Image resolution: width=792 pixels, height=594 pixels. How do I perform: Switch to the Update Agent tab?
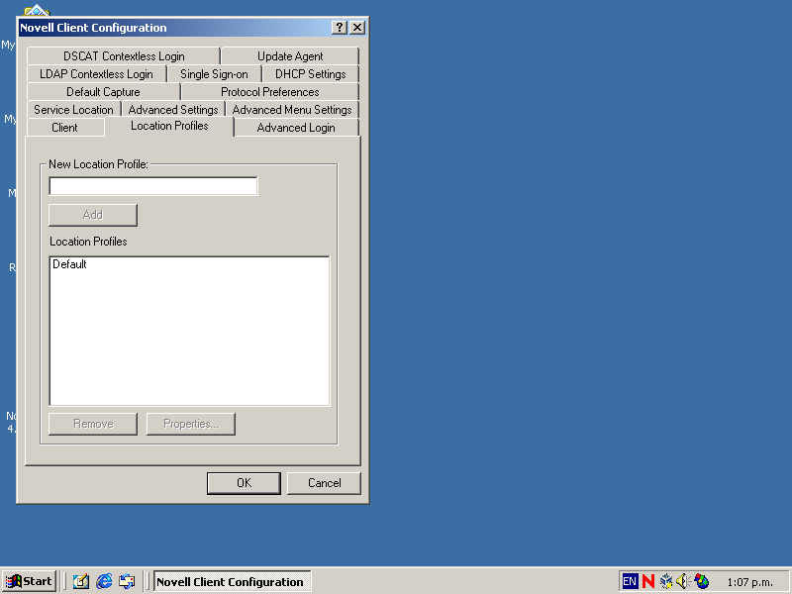(290, 56)
